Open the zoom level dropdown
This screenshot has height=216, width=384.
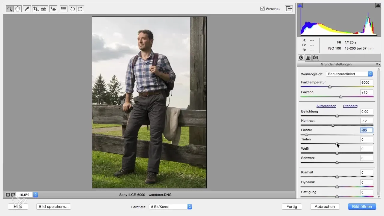(35, 195)
